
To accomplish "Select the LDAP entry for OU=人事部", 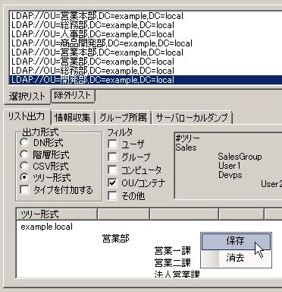I will [x=146, y=34].
